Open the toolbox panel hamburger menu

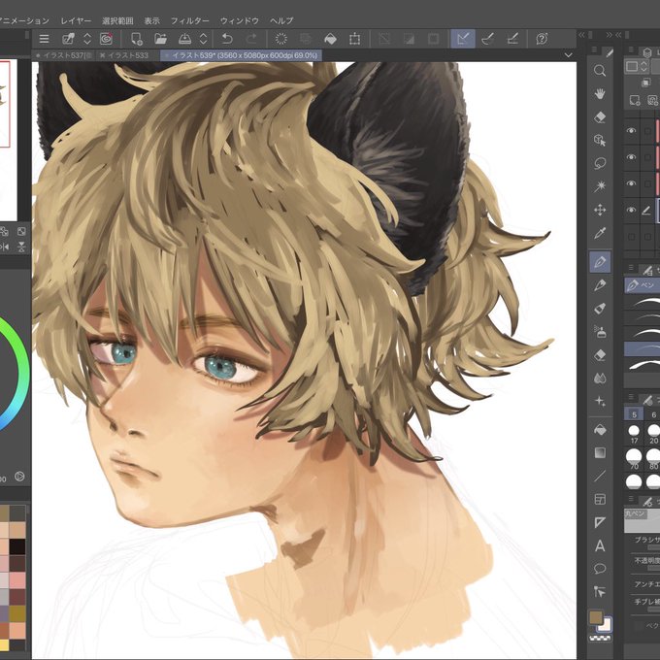click(594, 50)
